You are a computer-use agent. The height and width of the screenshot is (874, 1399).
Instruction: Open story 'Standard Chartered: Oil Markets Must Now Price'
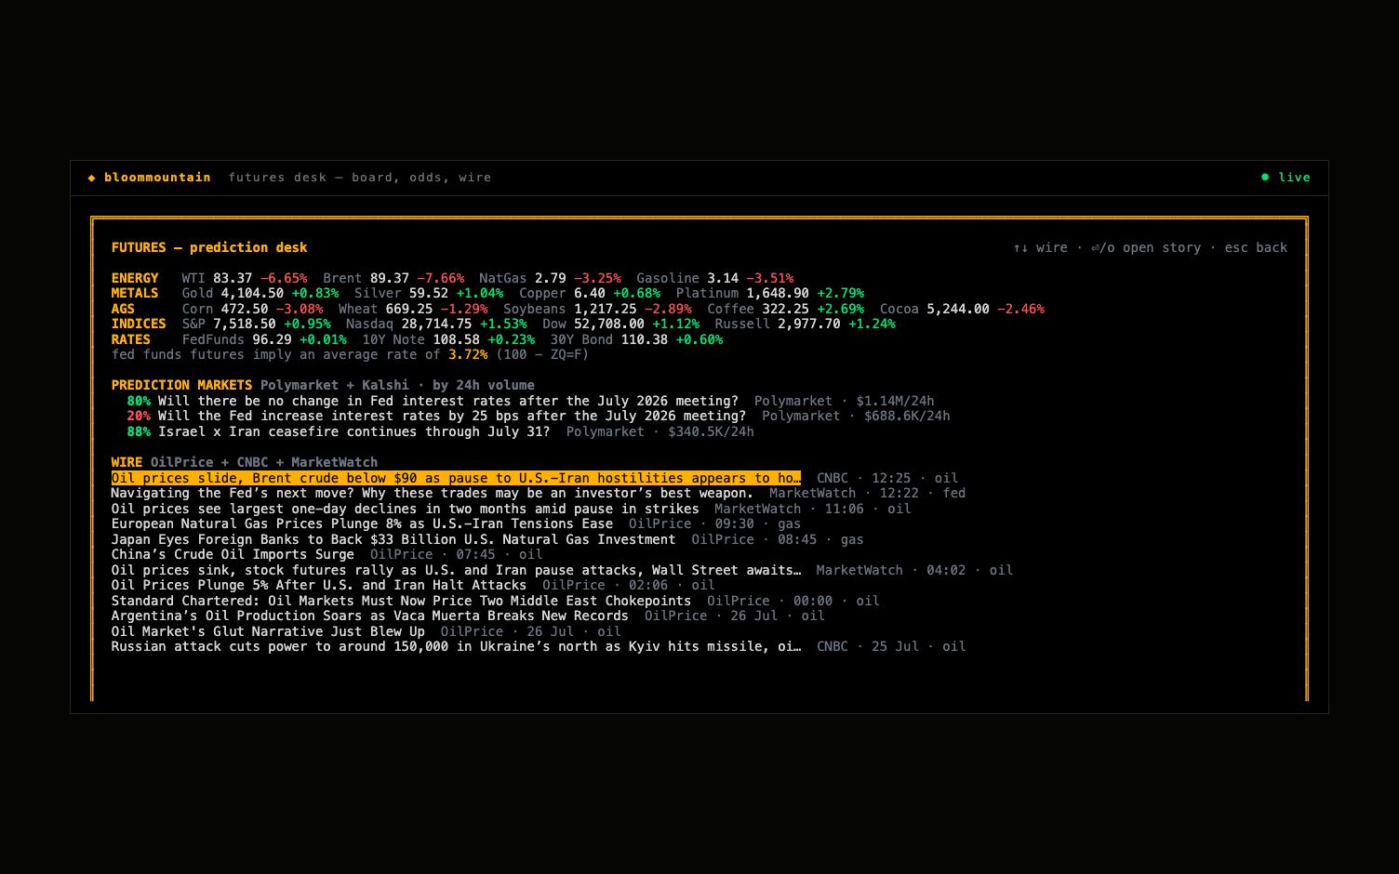pyautogui.click(x=401, y=601)
